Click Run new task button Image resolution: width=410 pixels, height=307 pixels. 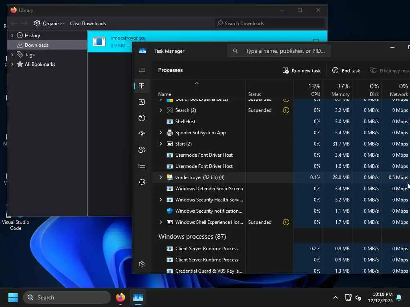pos(301,70)
